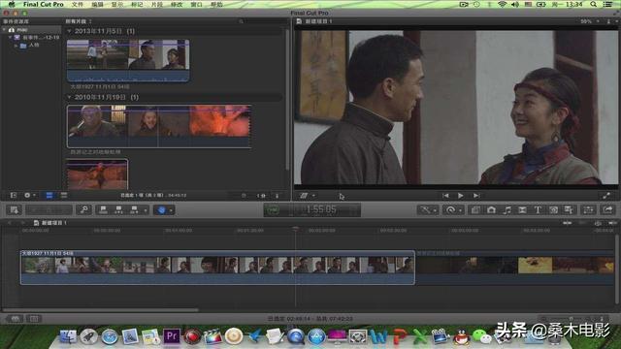621x349 pixels.
Task: Open Safari from the Dock
Action: pos(110,336)
